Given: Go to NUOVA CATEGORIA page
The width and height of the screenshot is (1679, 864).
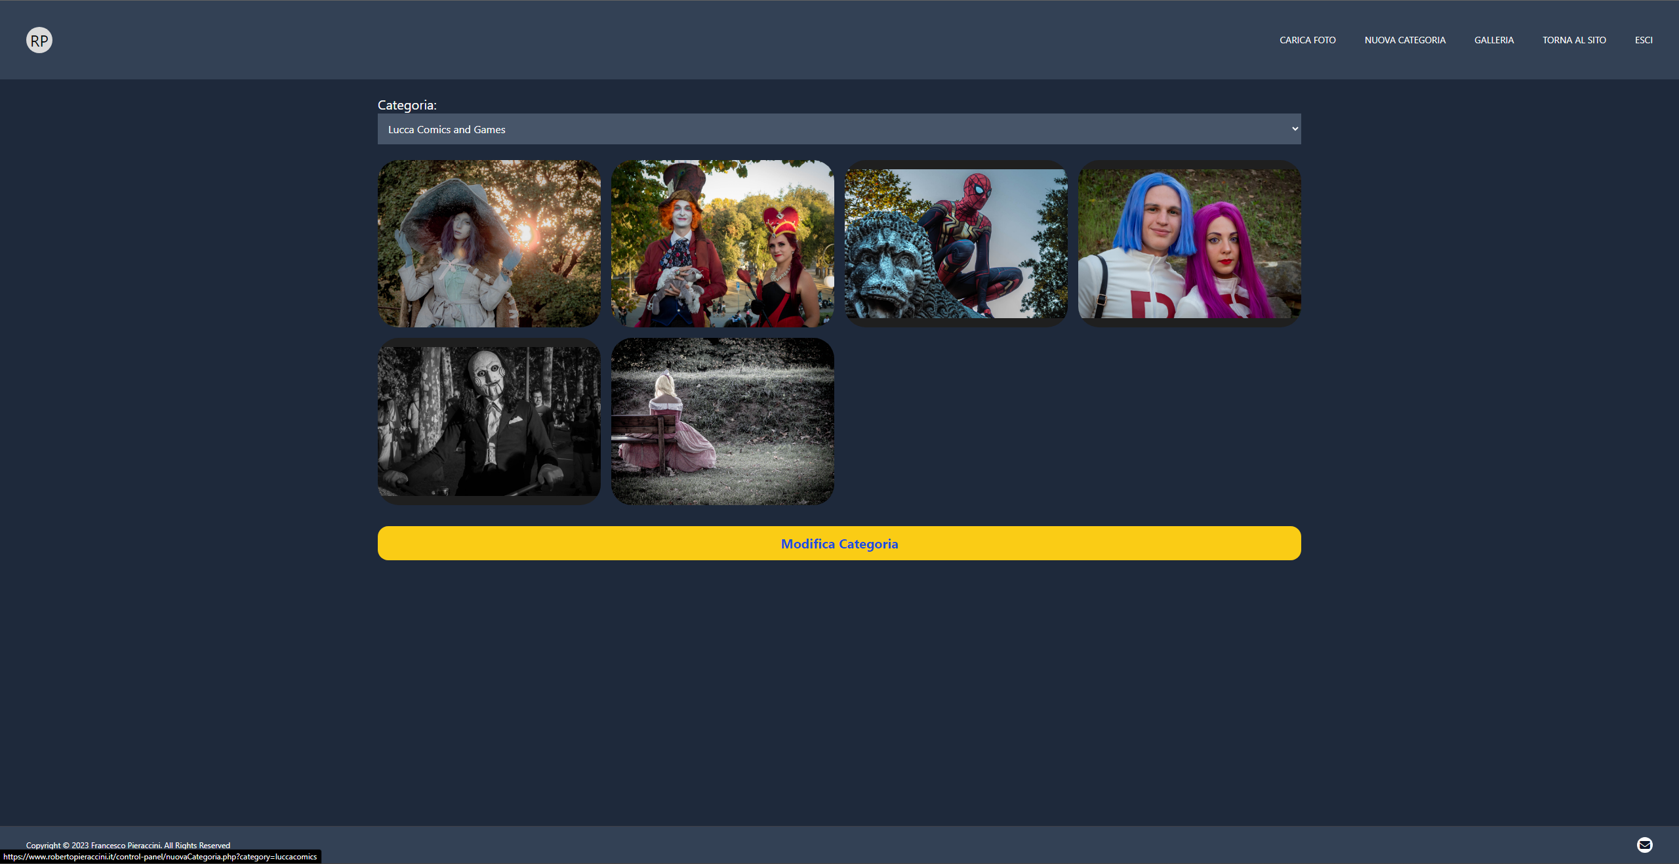Looking at the screenshot, I should pyautogui.click(x=1405, y=40).
